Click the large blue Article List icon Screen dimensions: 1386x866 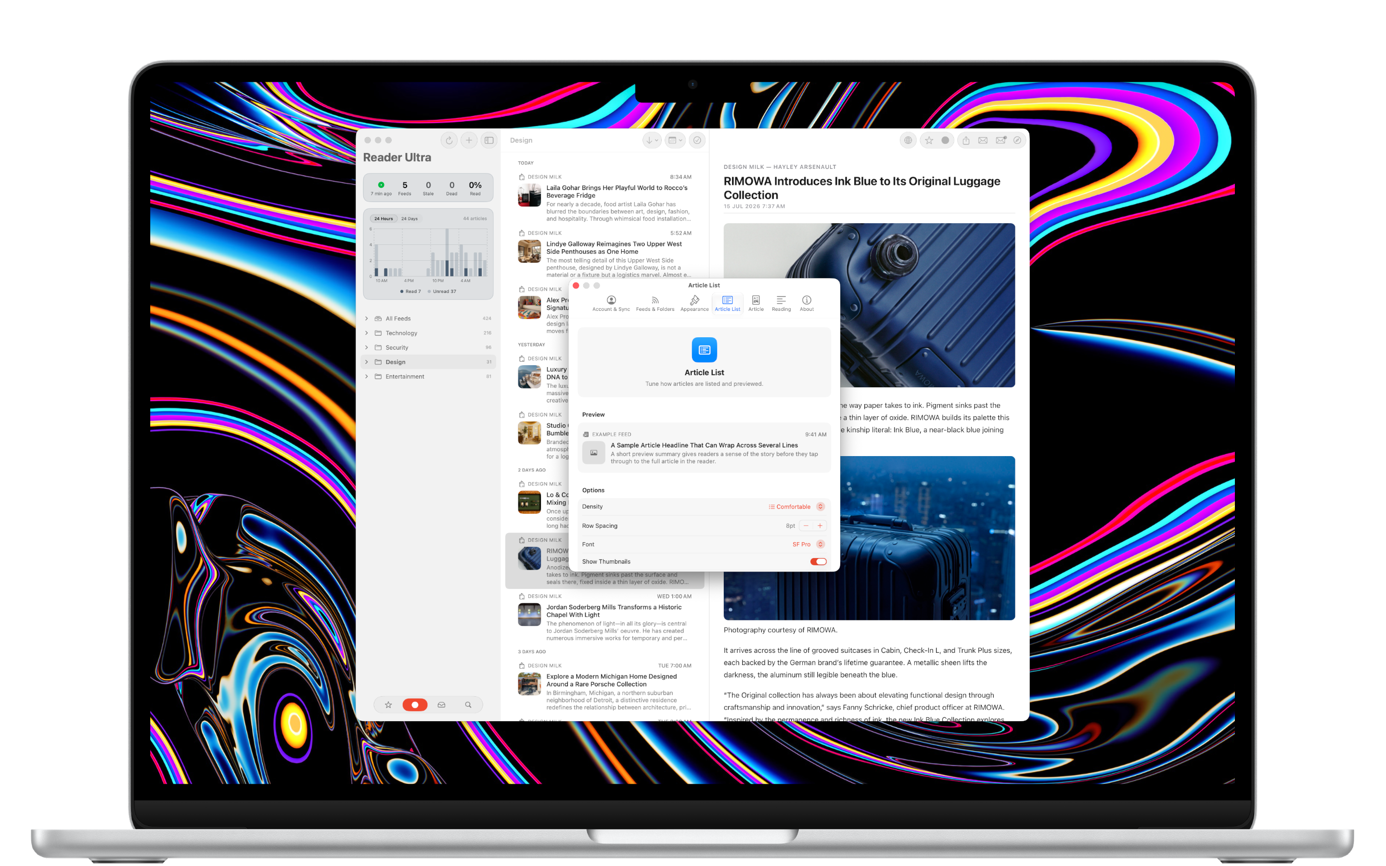(x=704, y=349)
